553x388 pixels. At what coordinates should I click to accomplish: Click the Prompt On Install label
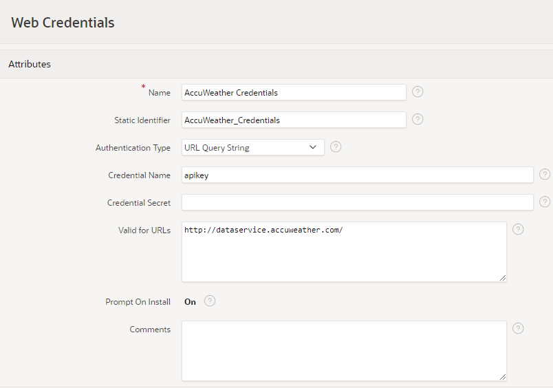pos(138,302)
